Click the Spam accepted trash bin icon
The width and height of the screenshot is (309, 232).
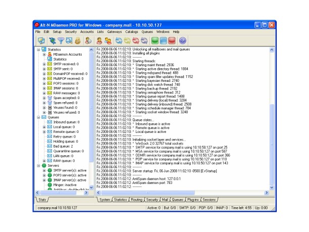[x=49, y=98]
